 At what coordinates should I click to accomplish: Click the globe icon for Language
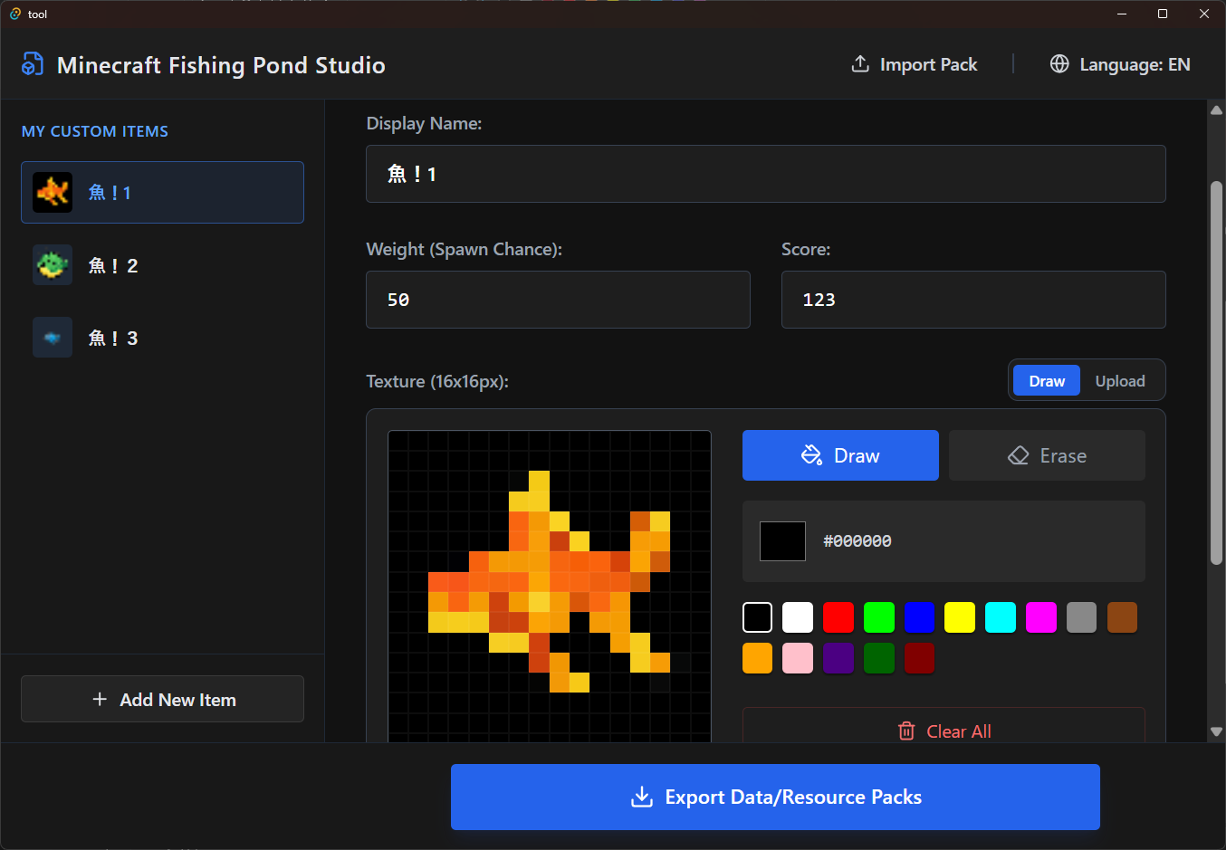tap(1059, 64)
